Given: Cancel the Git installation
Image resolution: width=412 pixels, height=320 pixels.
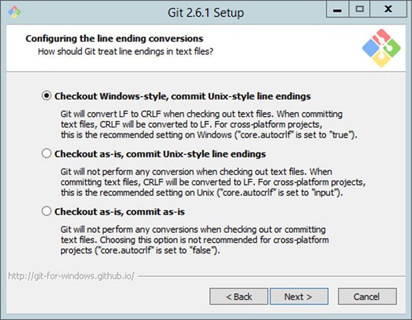Looking at the screenshot, I should [367, 297].
